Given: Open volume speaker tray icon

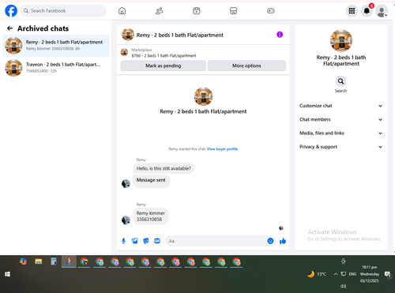Looking at the screenshot, I should pos(344,286).
